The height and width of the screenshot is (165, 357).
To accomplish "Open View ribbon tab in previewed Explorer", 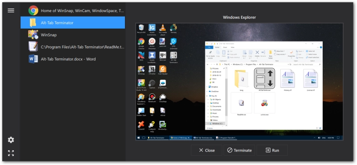I will coord(232,47).
